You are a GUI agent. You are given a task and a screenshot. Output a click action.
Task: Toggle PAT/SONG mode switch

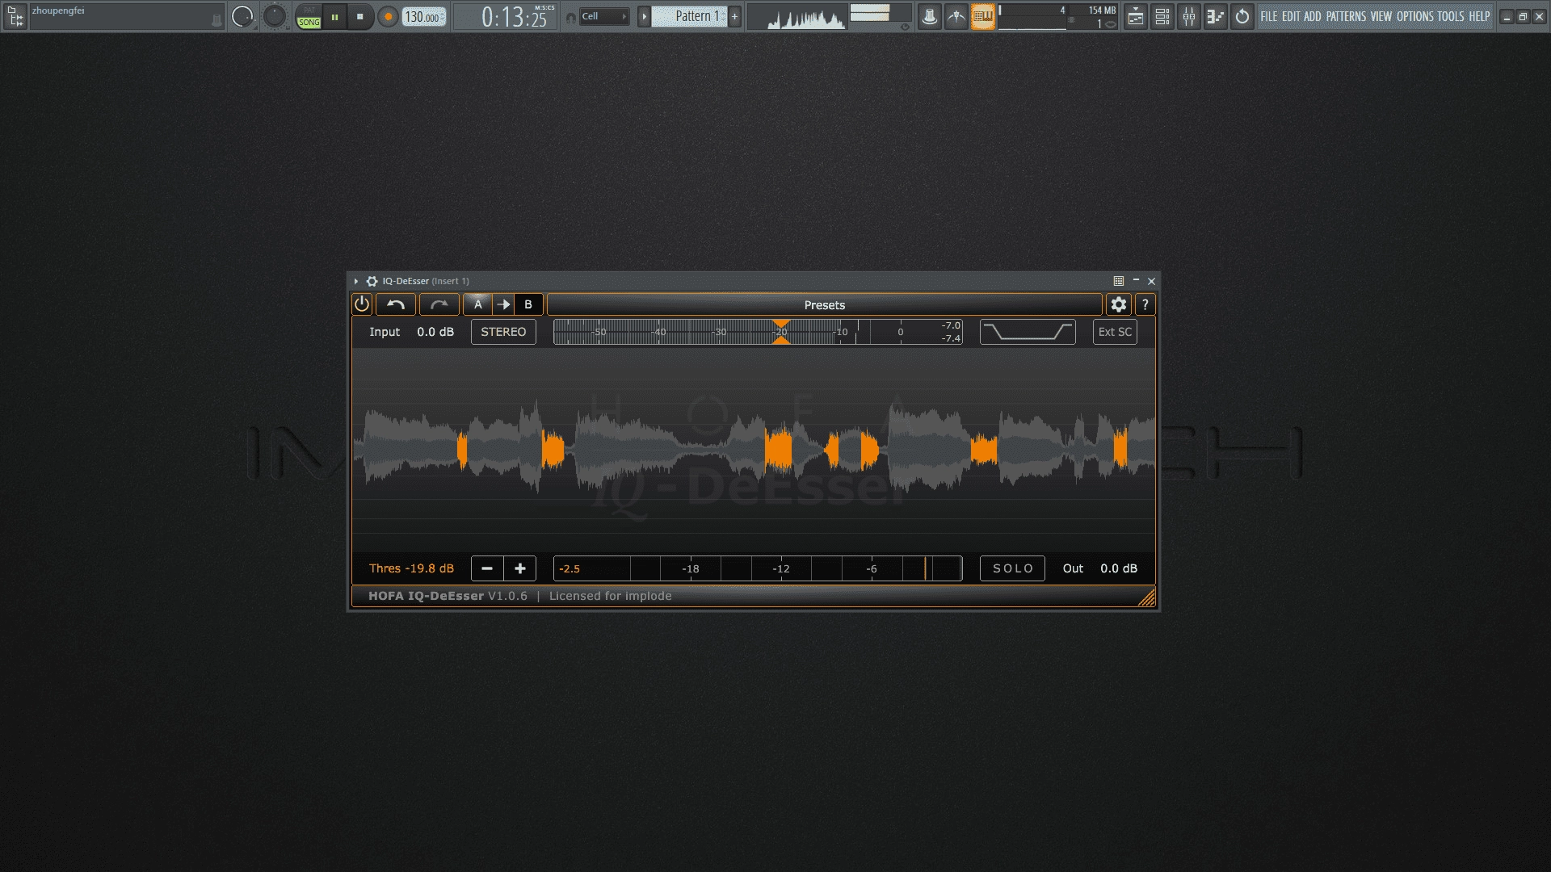[x=309, y=16]
